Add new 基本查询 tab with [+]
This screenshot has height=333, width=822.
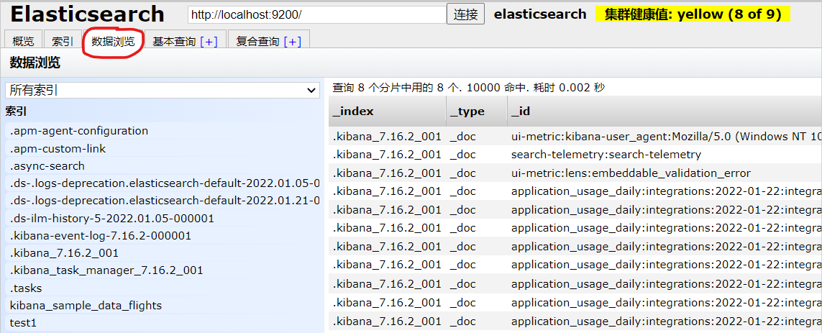click(209, 42)
